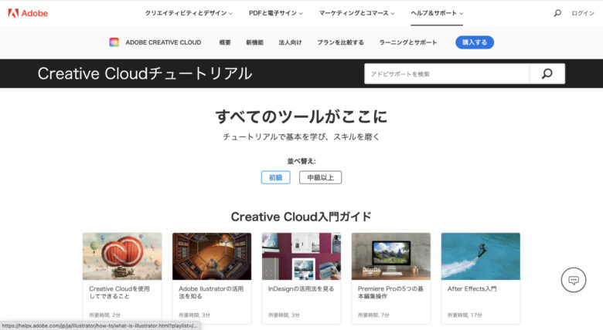Go to the 概要 tab

[225, 42]
